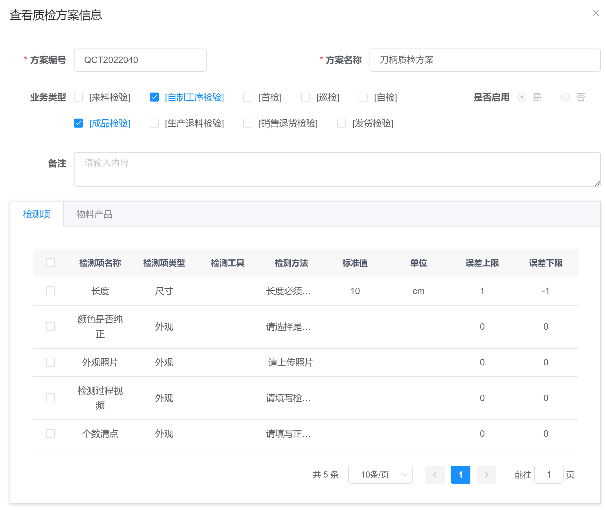Screen dimensions: 606x510
Task: Click the 尺寸 type cell
Action: [x=164, y=291]
